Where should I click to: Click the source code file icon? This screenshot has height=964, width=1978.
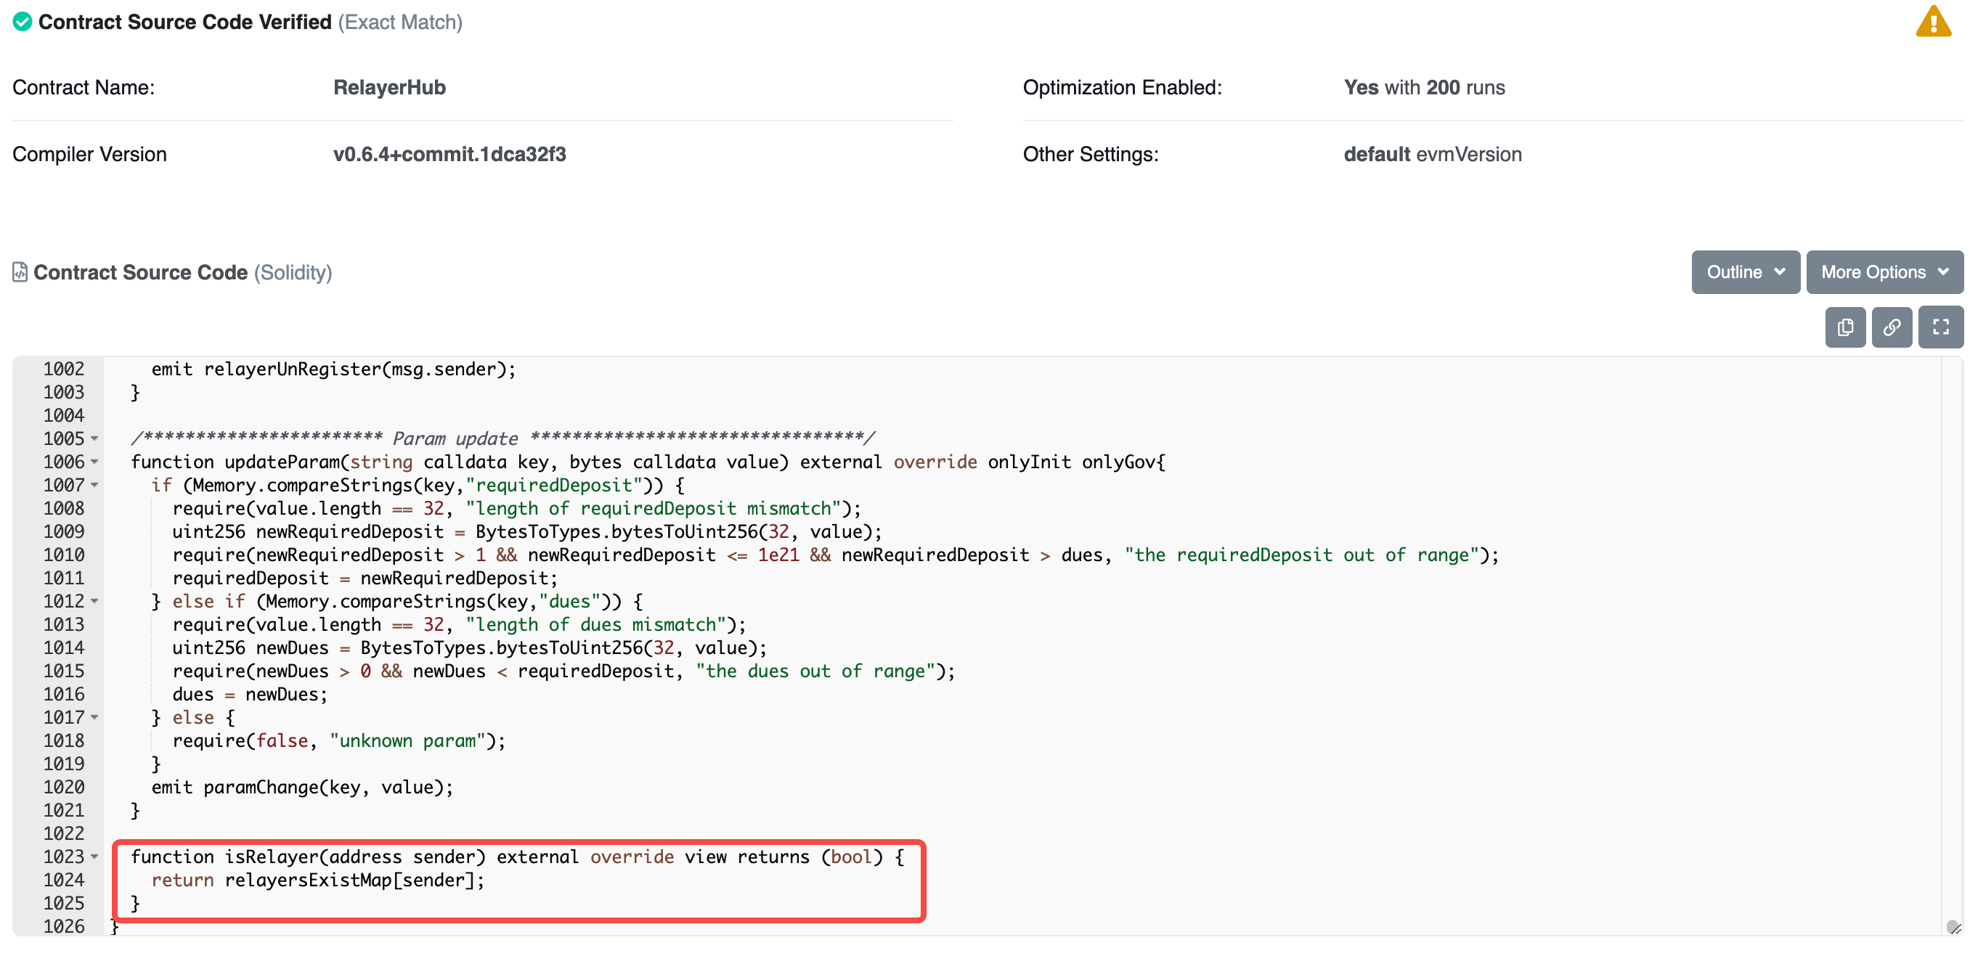20,272
